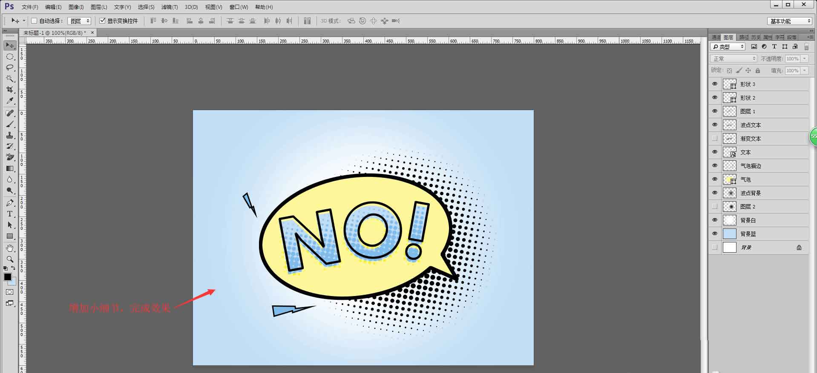Toggle visibility of the 气泡 layer
817x373 pixels.
pos(715,179)
